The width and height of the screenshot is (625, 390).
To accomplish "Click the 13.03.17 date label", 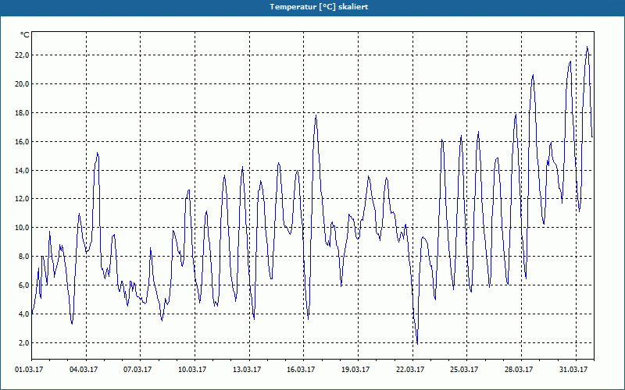I will point(247,370).
